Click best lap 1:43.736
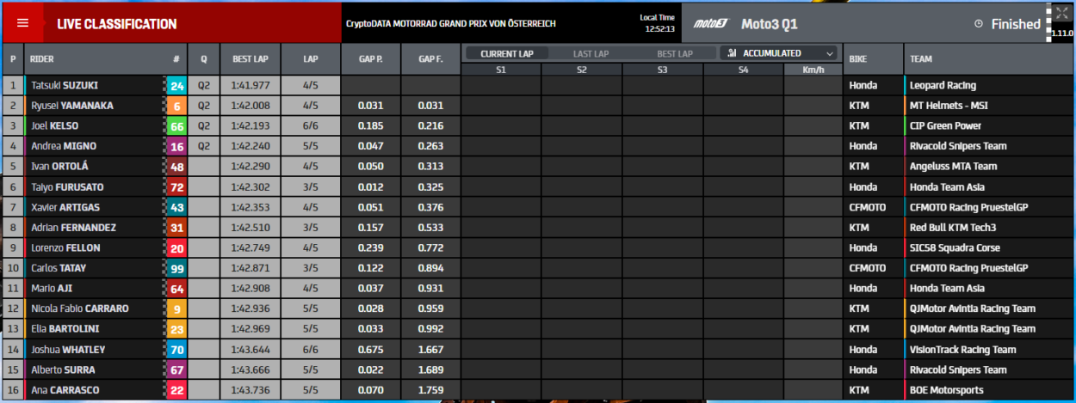Image resolution: width=1076 pixels, height=403 pixels. (x=250, y=390)
